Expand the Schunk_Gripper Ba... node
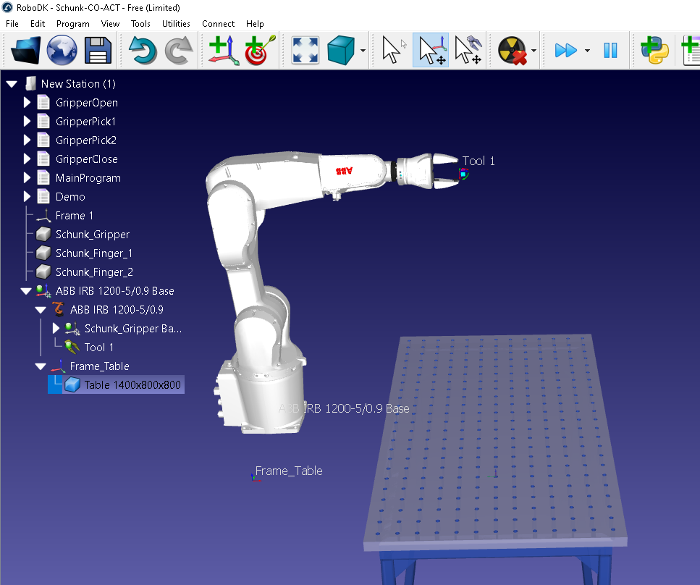 tap(56, 329)
